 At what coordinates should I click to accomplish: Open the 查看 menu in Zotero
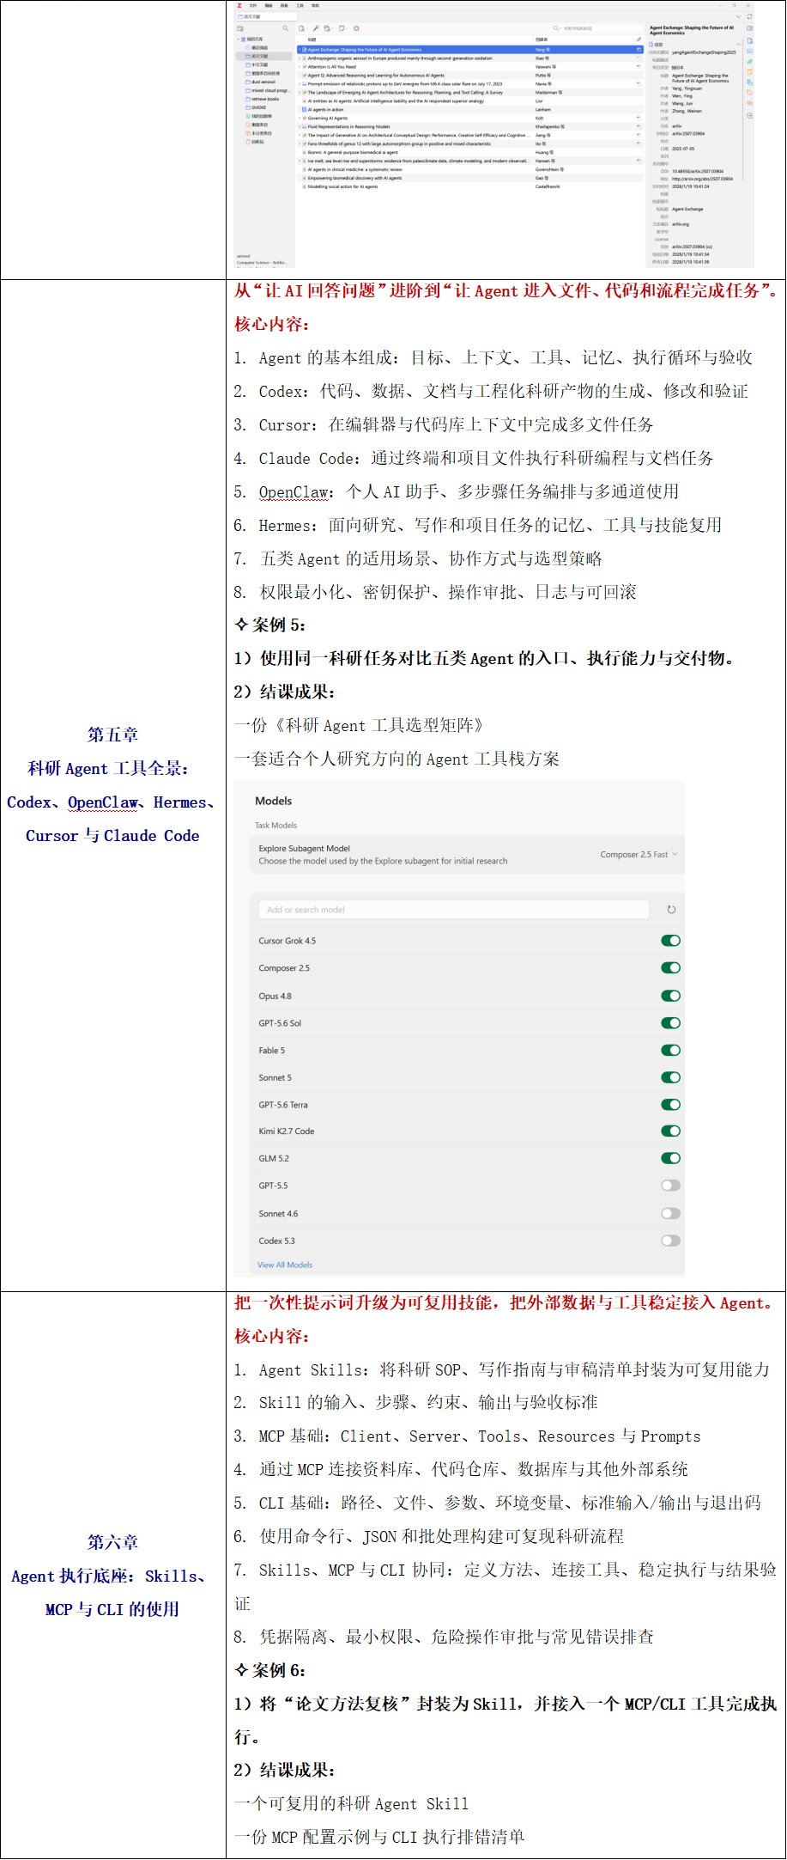pos(284,5)
